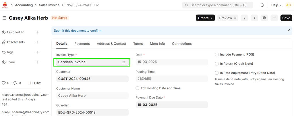
Task: Toggle sidebar with hamburger icon
Action: (x=4, y=18)
